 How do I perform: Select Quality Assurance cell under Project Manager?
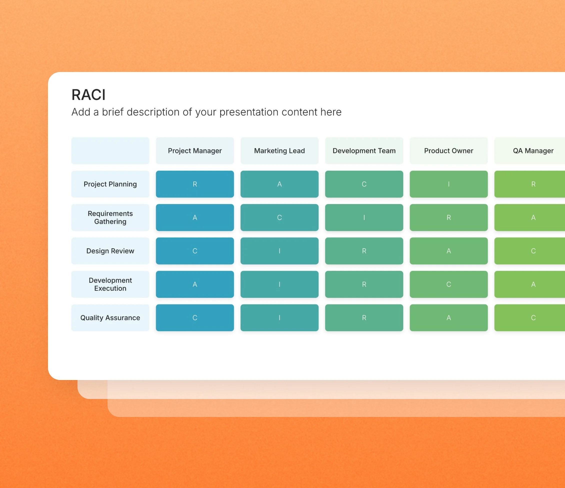tap(195, 317)
